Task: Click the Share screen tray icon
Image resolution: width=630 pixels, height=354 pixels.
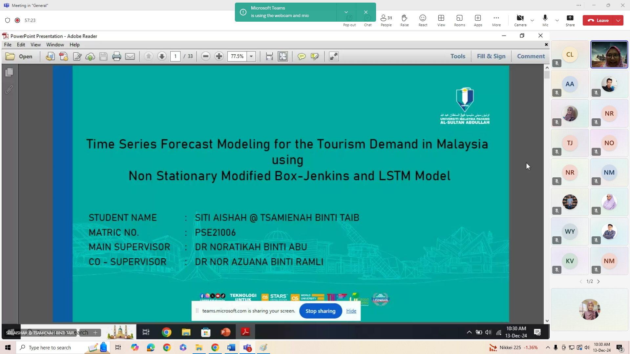Action: coord(570,20)
